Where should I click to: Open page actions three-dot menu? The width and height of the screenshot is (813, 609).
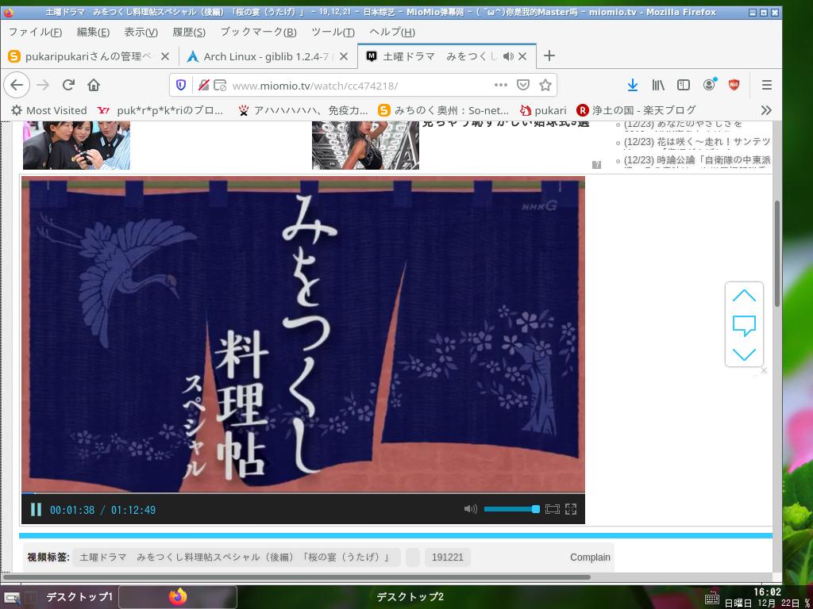coord(501,85)
